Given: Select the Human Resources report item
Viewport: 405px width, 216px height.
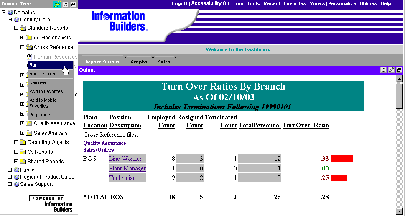Looking at the screenshot, I should tap(56, 57).
